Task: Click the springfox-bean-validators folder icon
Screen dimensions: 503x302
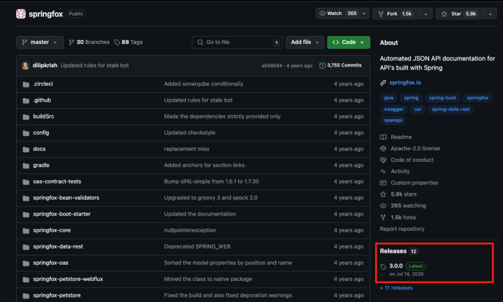Action: [x=26, y=198]
